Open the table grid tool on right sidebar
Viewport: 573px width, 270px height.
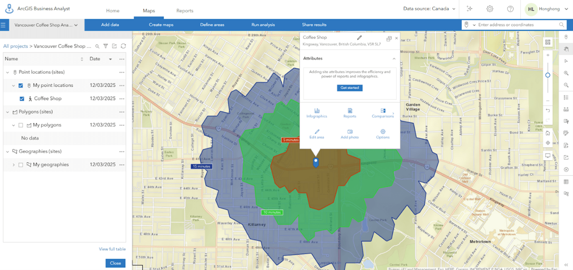point(566,182)
